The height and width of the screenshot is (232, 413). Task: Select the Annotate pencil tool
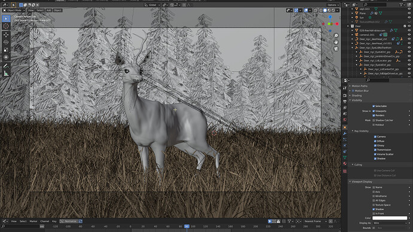click(x=6, y=66)
